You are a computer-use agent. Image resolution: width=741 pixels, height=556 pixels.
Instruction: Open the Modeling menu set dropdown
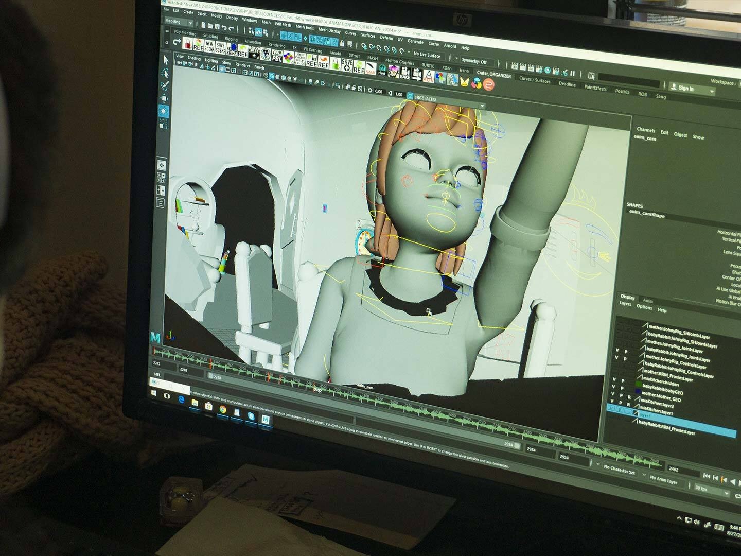pos(178,22)
